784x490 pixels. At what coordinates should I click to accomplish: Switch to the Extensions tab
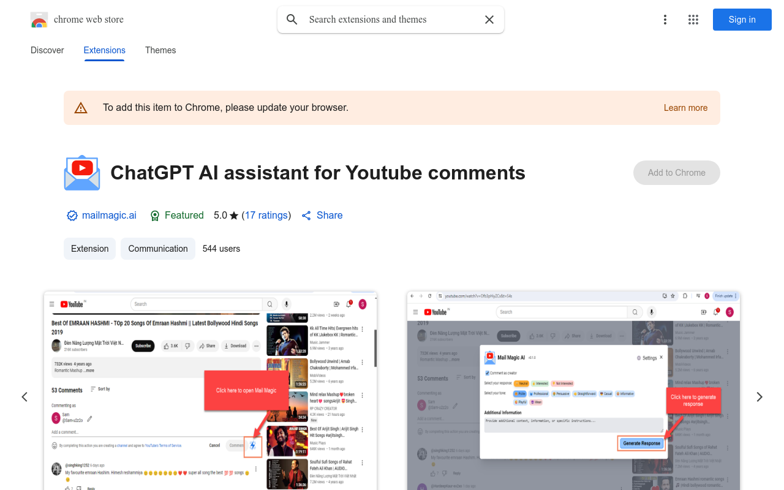pos(105,50)
